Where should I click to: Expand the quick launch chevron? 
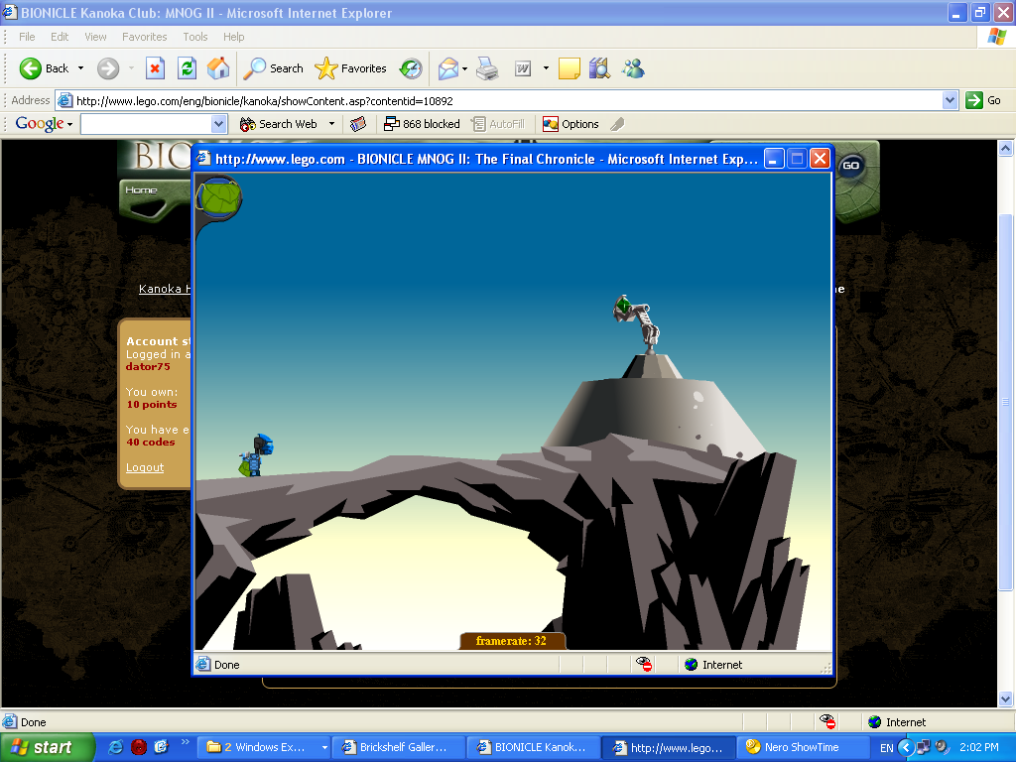186,742
